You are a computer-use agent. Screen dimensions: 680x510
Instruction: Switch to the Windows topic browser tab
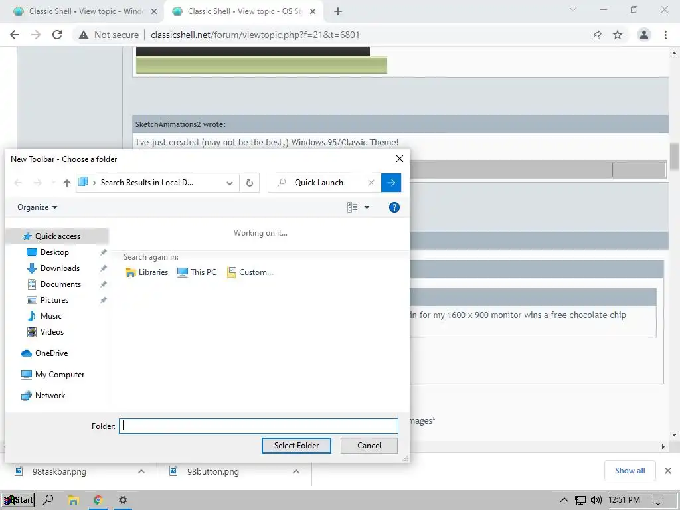[86, 11]
